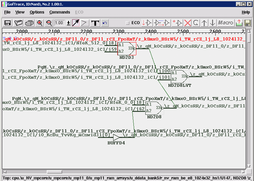Zoom in with the plus magnifier icon
Screen dimensions: 254x181
tap(40, 23)
